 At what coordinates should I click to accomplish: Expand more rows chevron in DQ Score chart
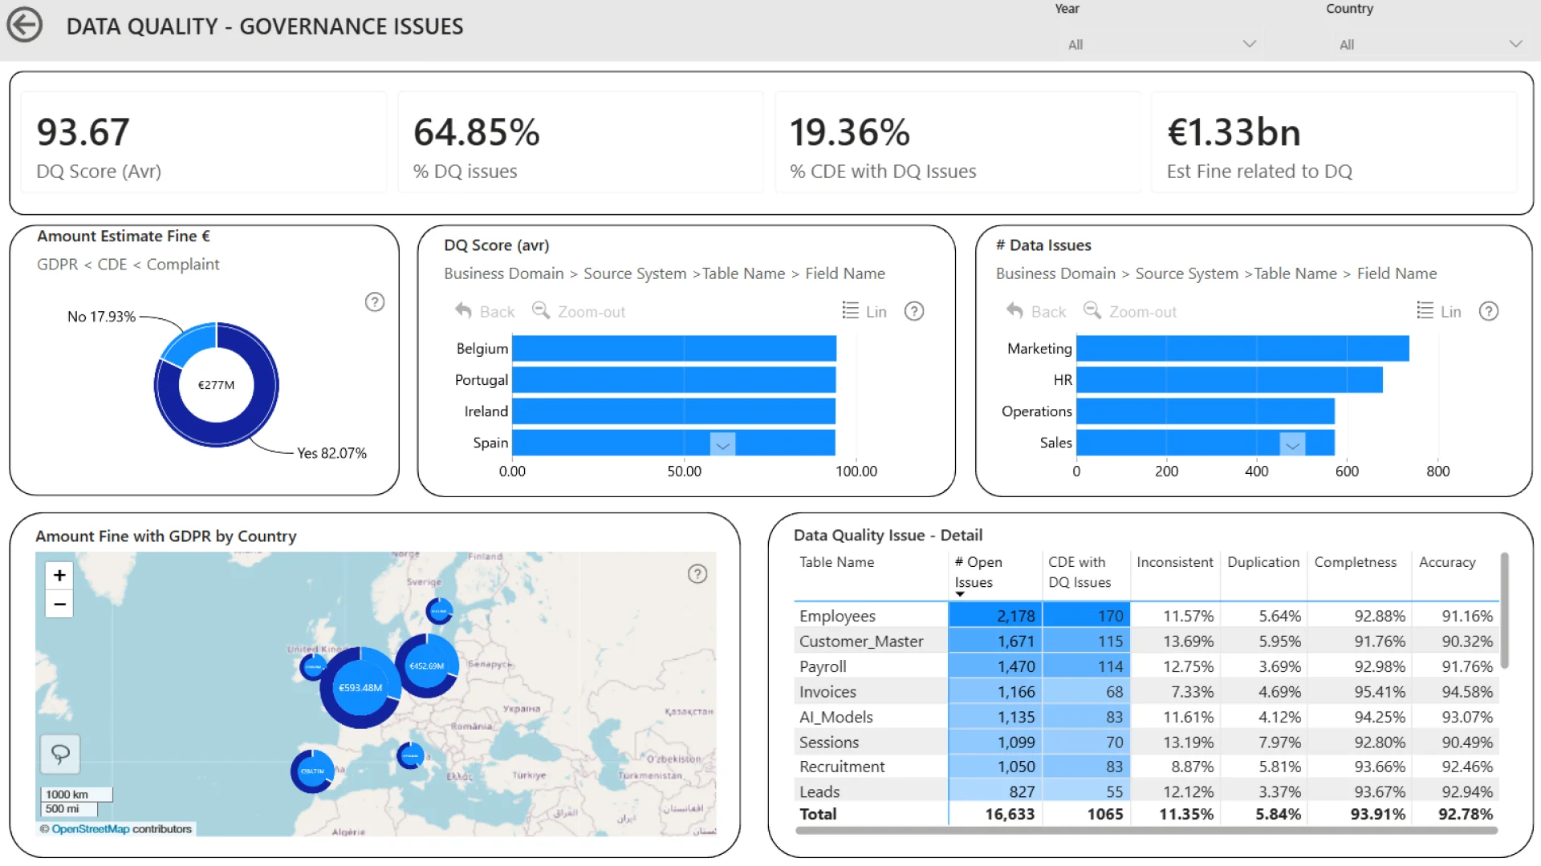click(x=722, y=445)
